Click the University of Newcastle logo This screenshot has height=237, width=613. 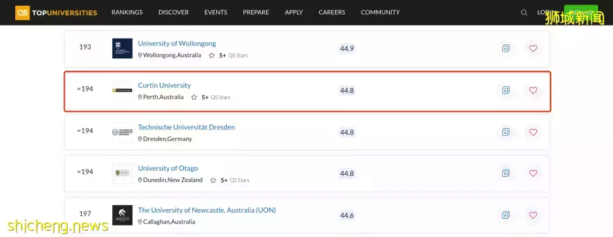[x=123, y=215]
